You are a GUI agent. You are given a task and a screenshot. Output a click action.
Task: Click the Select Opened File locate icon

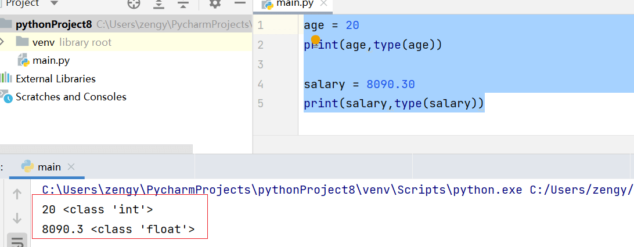[134, 4]
